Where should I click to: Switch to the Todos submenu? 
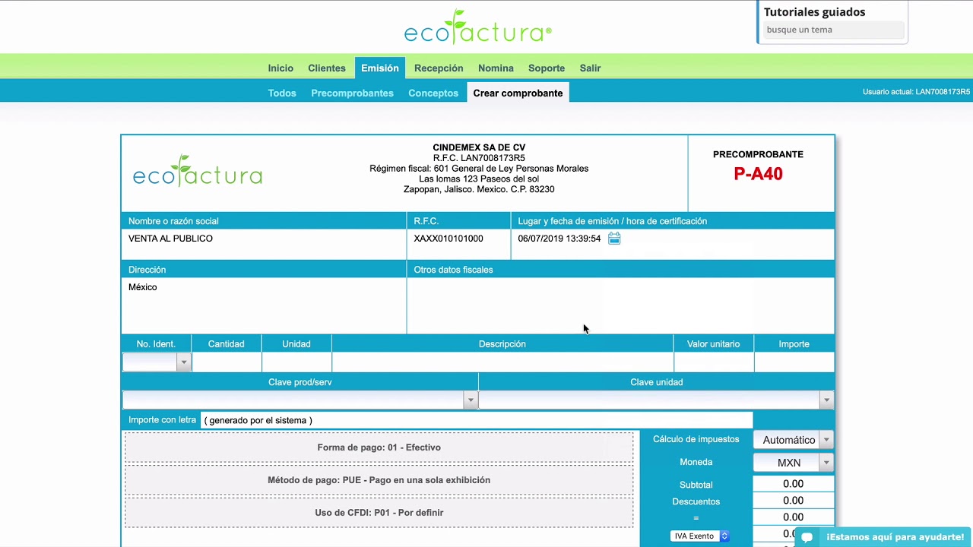(x=282, y=93)
